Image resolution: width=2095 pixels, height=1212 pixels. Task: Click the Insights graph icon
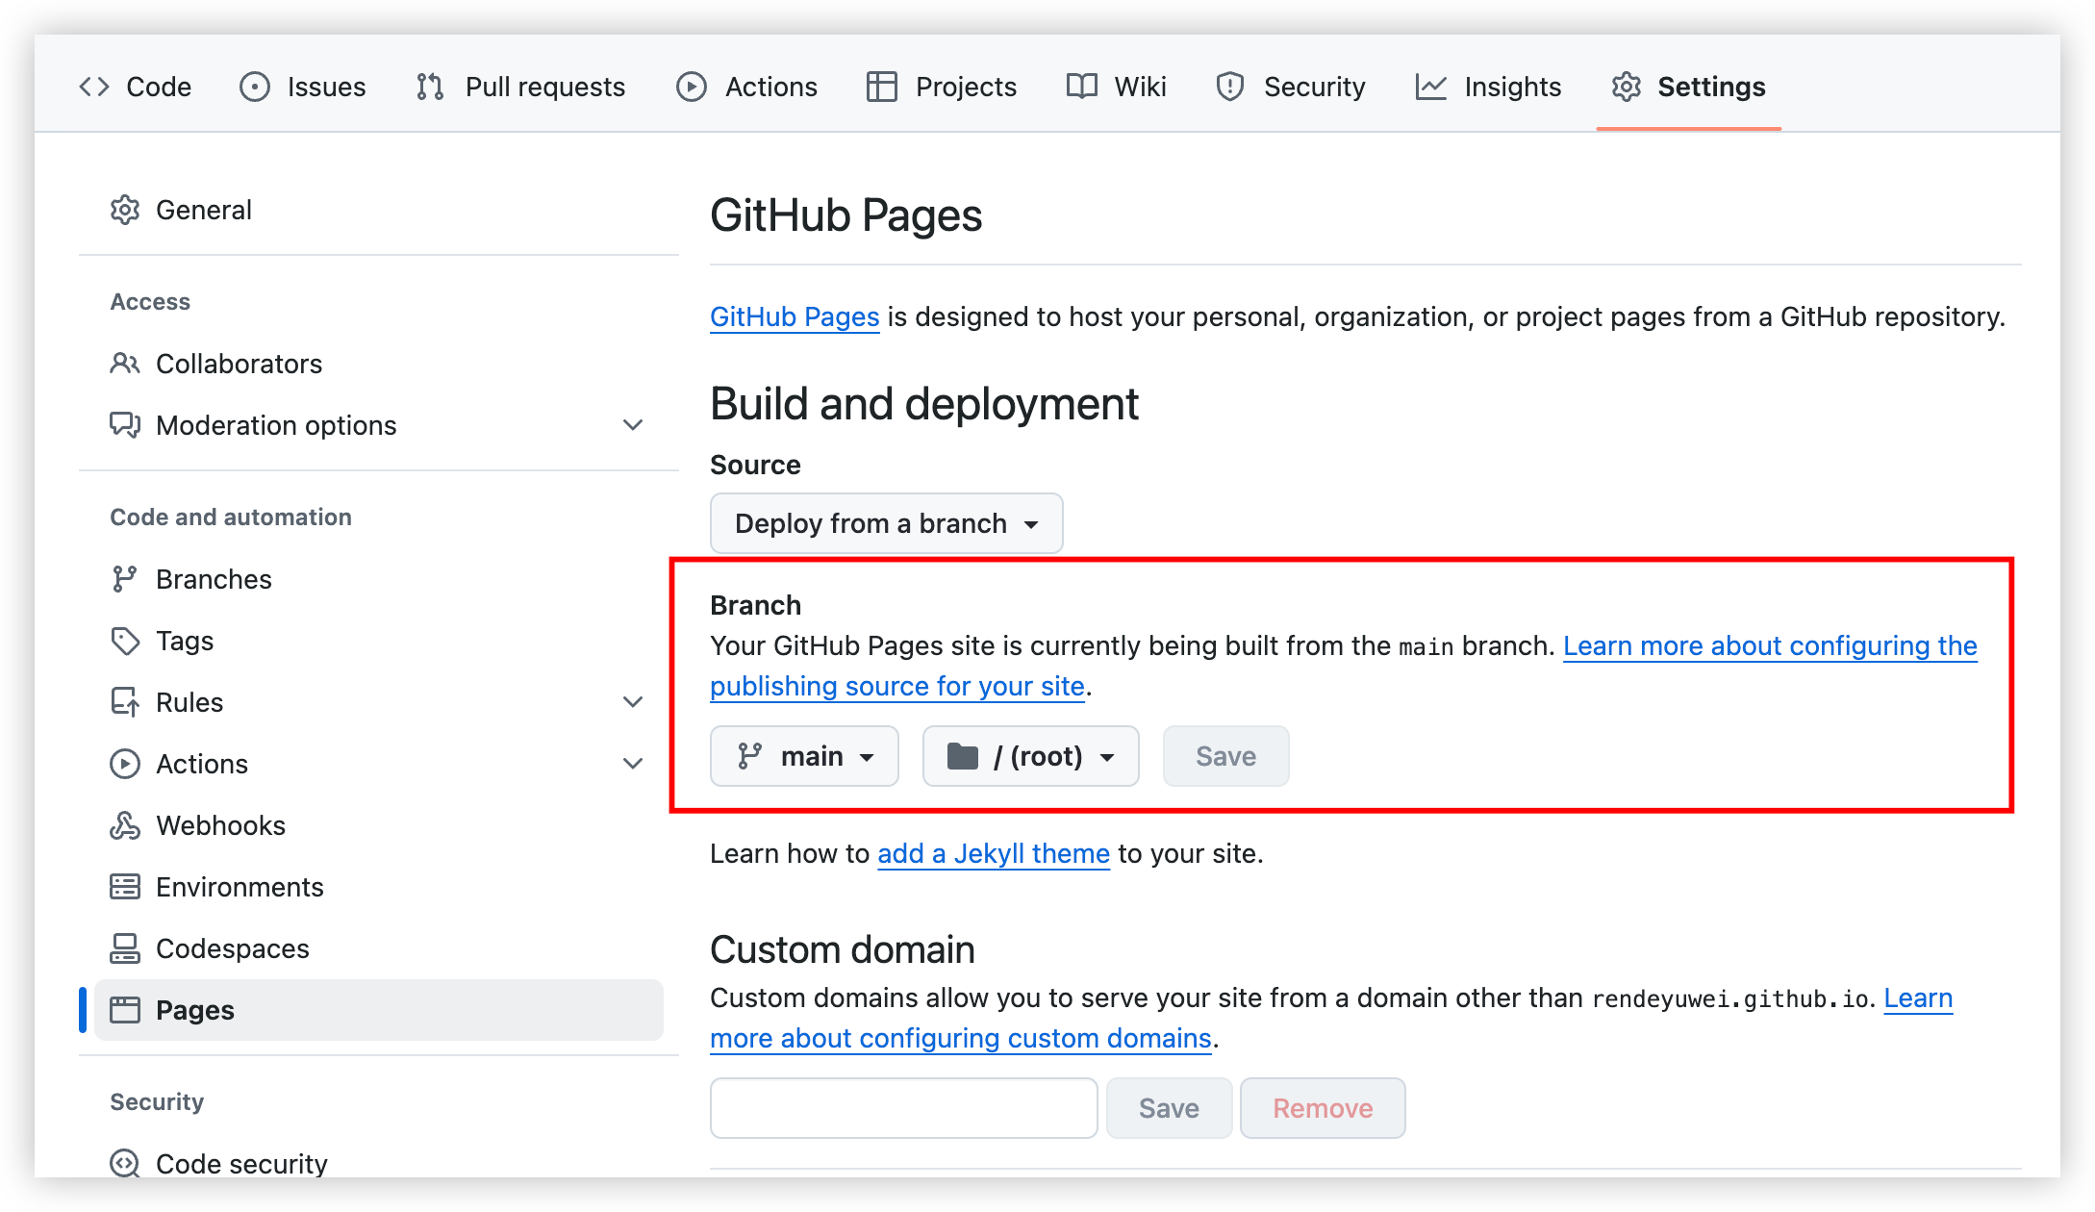[x=1431, y=87]
